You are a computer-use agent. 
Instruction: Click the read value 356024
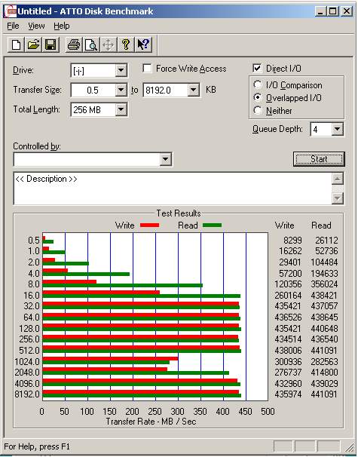324,284
